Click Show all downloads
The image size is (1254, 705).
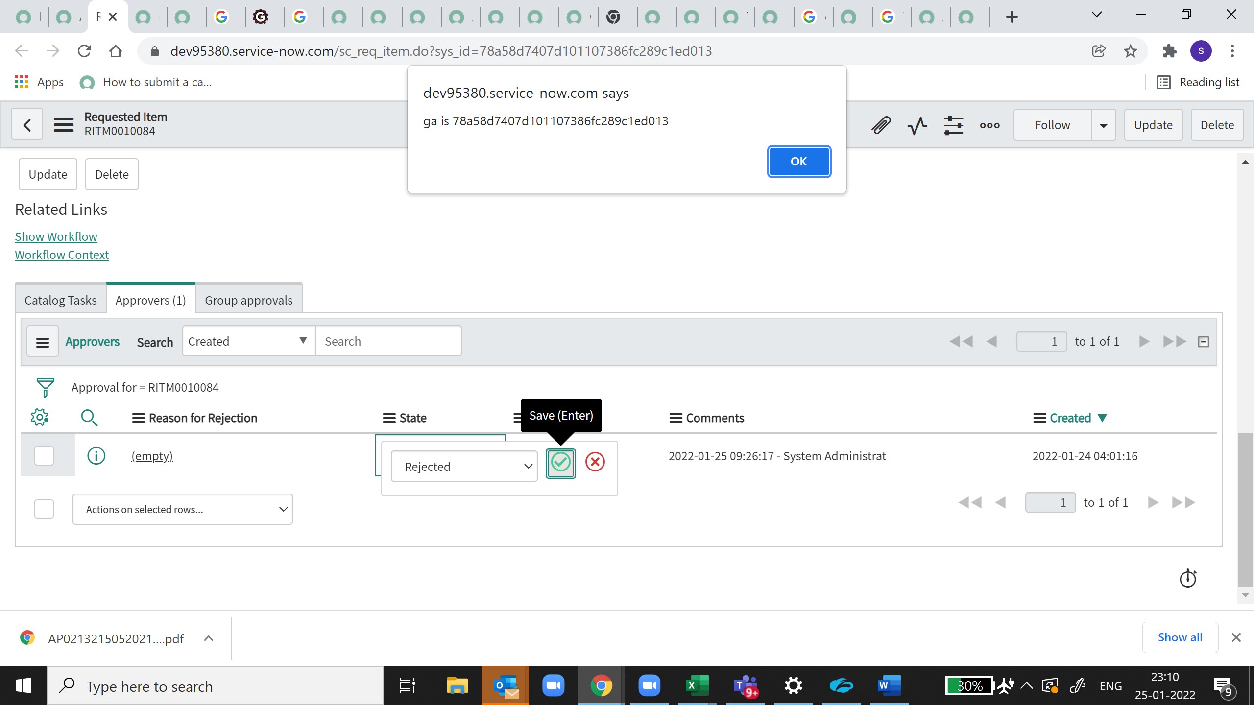coord(1180,637)
